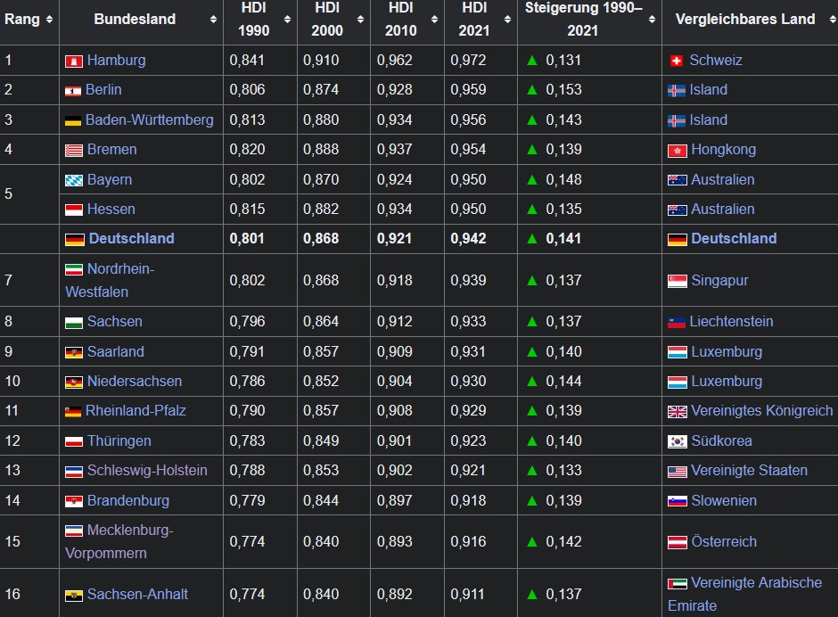Click the Sachsen-Anhalt flag icon

point(74,595)
